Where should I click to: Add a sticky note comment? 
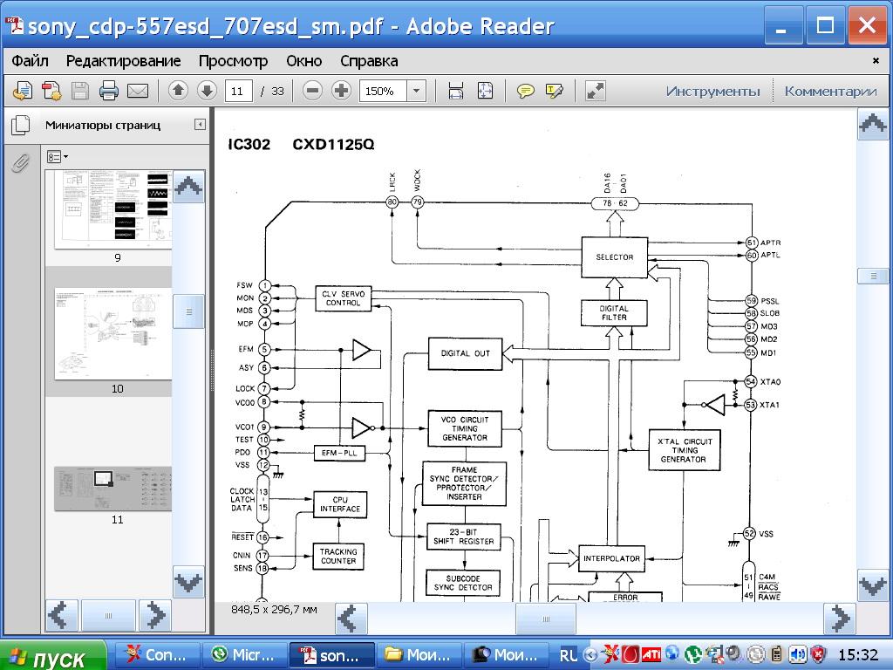pos(525,91)
